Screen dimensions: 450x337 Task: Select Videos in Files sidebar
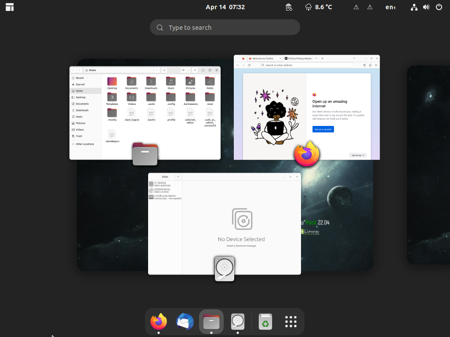click(86, 129)
